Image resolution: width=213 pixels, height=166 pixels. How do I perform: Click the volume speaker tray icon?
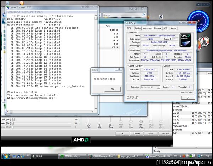coord(202,156)
